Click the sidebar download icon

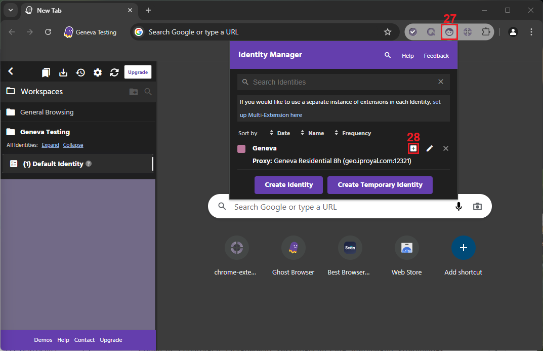pyautogui.click(x=63, y=72)
